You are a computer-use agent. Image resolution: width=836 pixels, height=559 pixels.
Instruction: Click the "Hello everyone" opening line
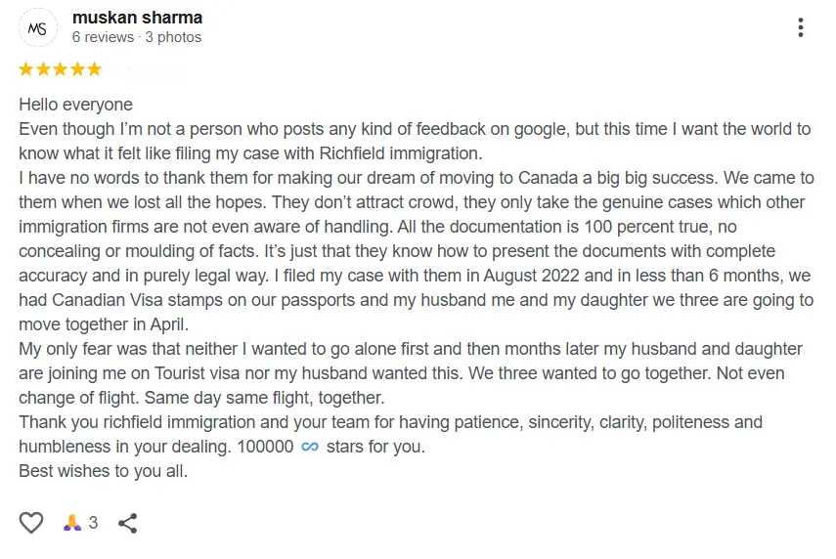click(75, 105)
